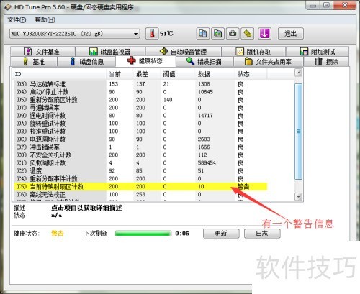This screenshot has width=360, height=294.
Task: Select the (09) 通电时间计数 row
Action: (140, 116)
